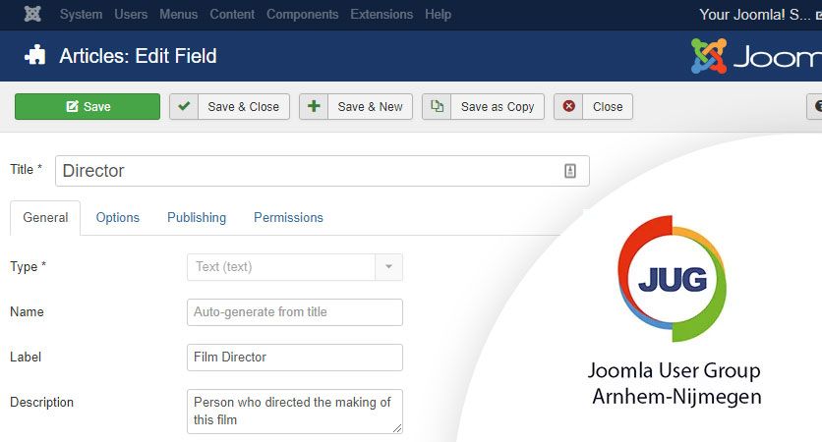Image resolution: width=822 pixels, height=442 pixels.
Task: Click the Joomla logo in the header
Action: [756, 56]
